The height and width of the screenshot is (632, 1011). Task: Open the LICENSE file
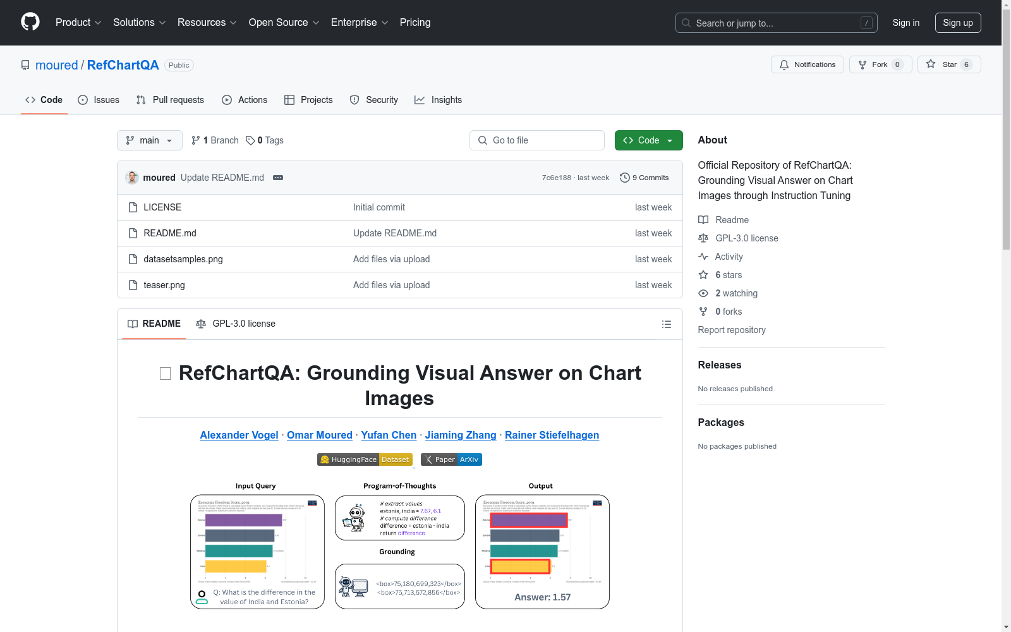(x=162, y=207)
